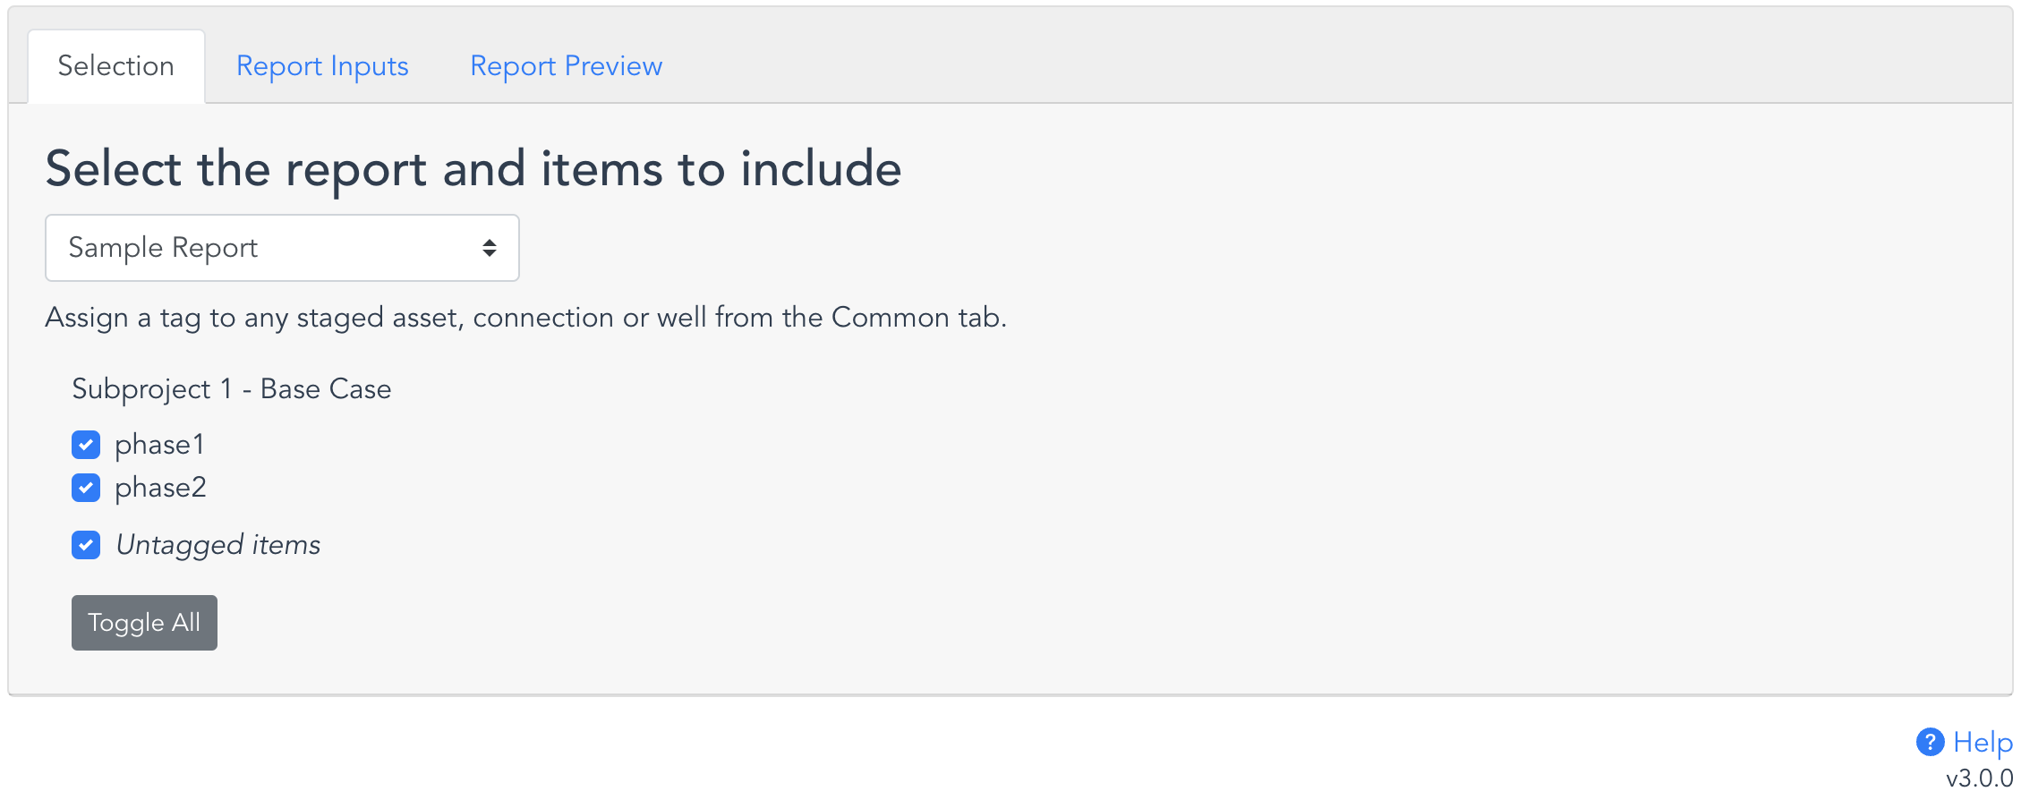Click the up-down arrows in report selector

(x=489, y=248)
